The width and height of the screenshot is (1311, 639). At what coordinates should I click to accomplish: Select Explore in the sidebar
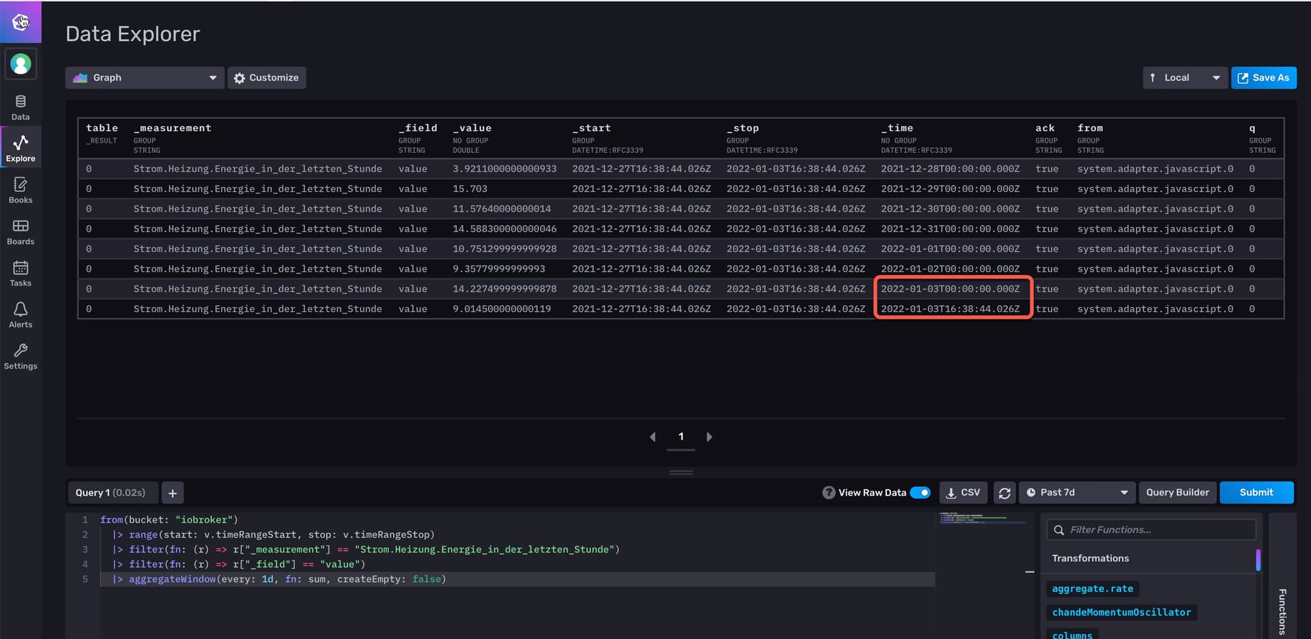[x=20, y=149]
